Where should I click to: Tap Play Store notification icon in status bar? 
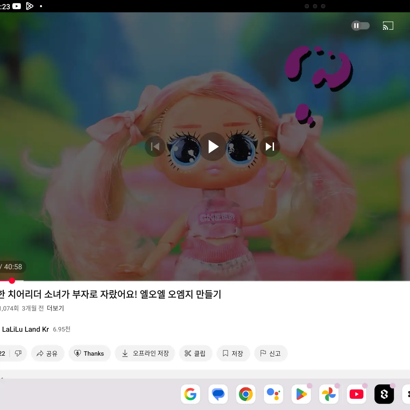[30, 6]
